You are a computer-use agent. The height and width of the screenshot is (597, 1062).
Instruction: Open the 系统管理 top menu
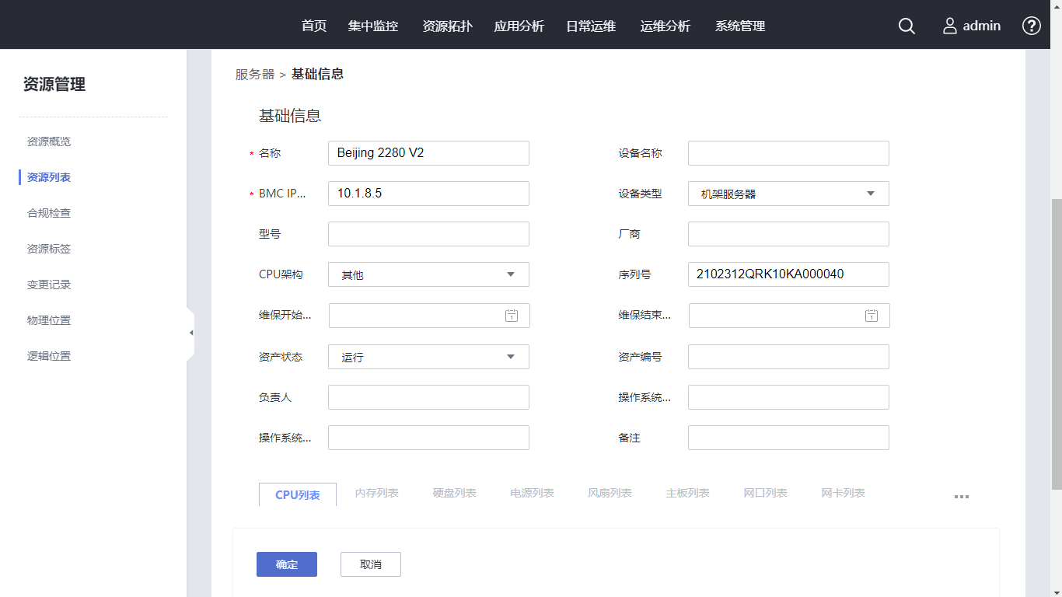pos(740,26)
